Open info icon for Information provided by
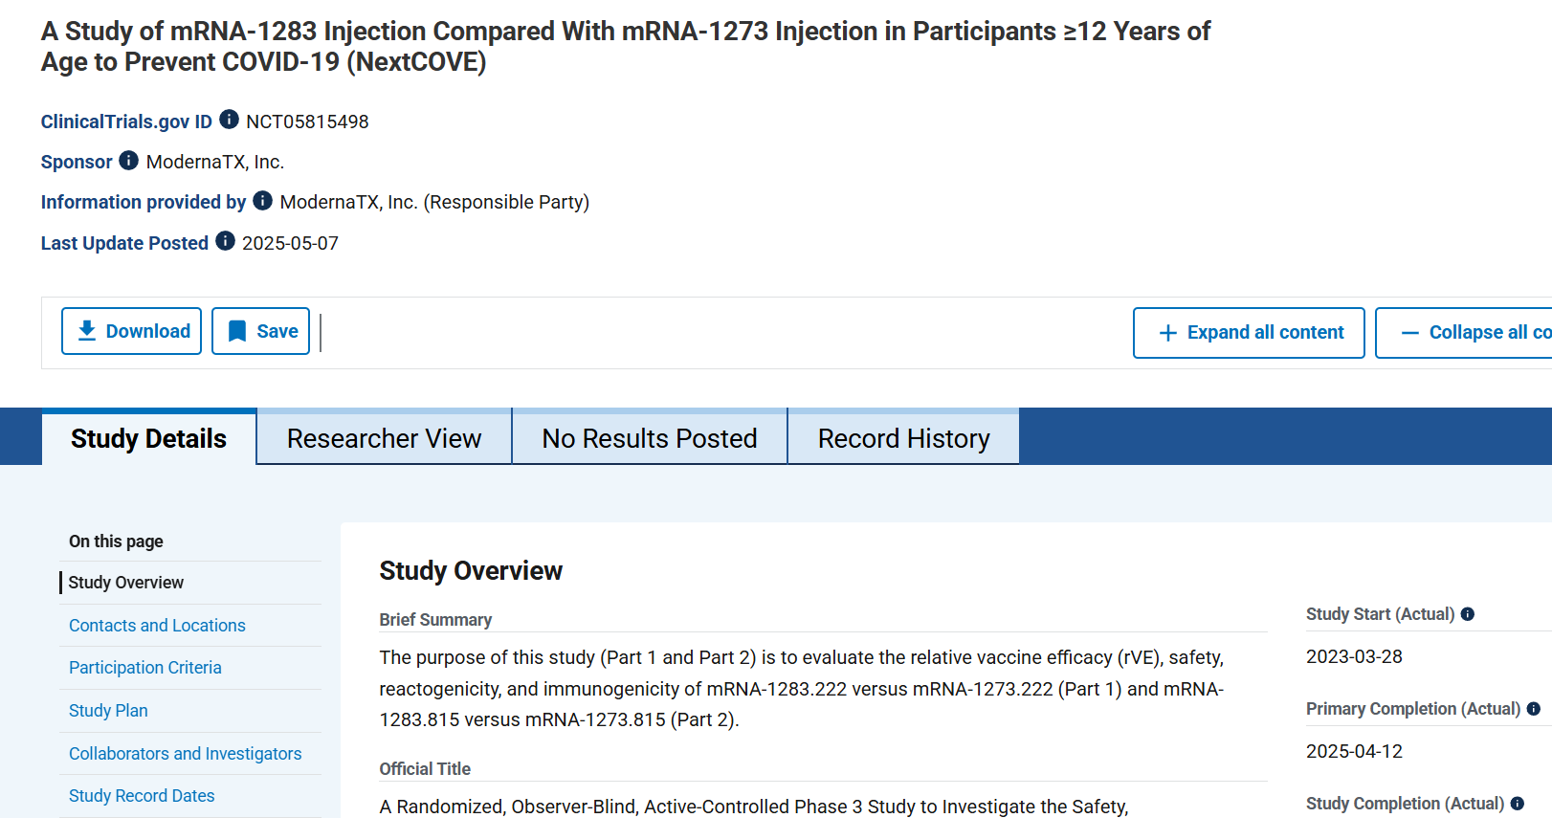The height and width of the screenshot is (818, 1552). [x=262, y=200]
